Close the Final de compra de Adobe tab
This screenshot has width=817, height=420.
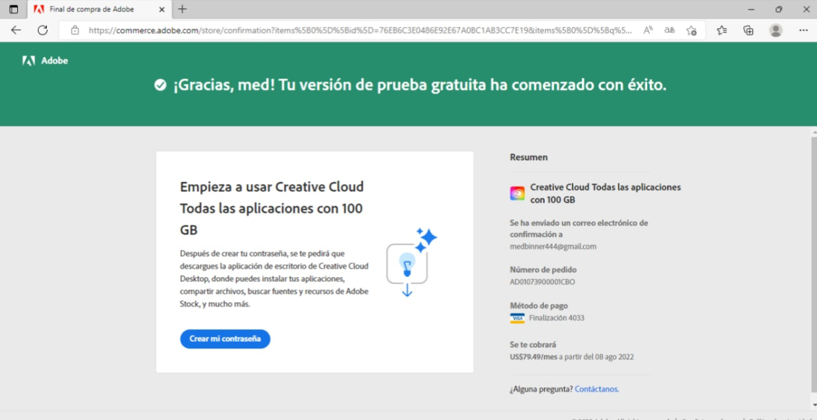[162, 10]
